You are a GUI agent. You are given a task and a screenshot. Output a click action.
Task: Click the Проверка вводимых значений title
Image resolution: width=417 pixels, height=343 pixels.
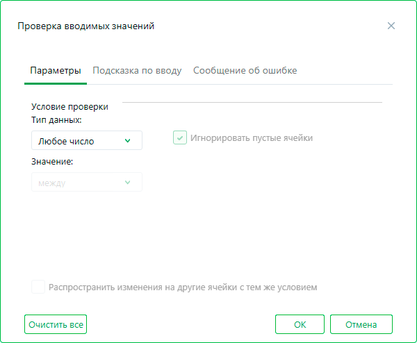coord(85,26)
